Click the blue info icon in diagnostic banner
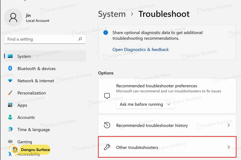The width and height of the screenshot is (241, 160). click(x=106, y=32)
